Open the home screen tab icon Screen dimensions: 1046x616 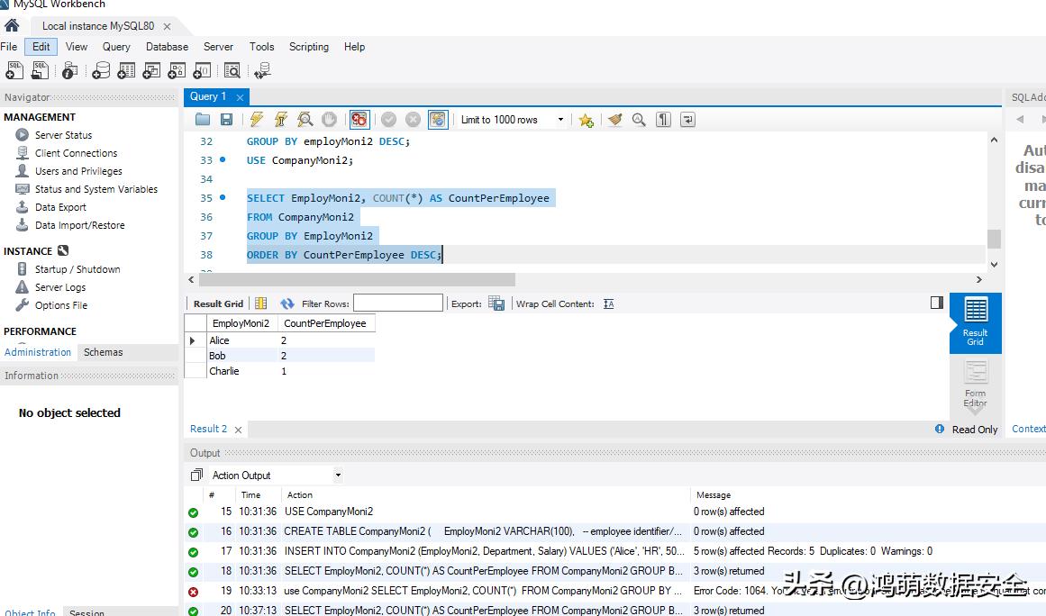click(x=12, y=25)
